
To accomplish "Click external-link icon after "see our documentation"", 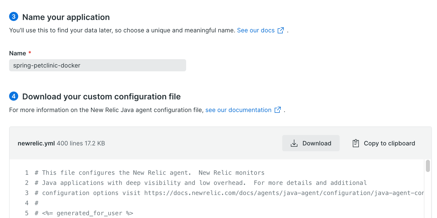I will [x=278, y=110].
